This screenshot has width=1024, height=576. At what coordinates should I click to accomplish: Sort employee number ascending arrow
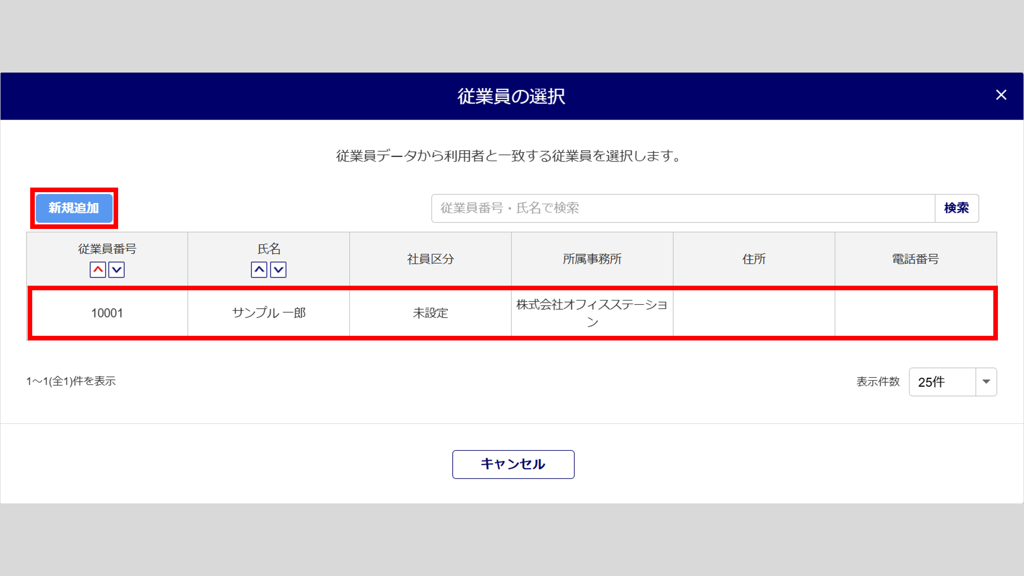click(x=98, y=269)
